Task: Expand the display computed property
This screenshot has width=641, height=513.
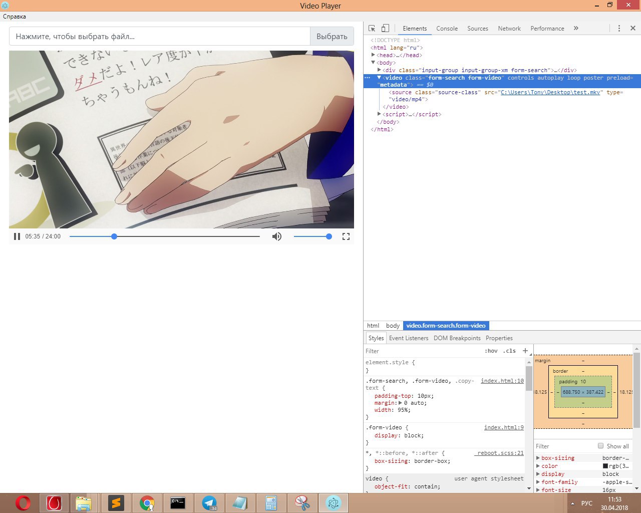Action: (x=538, y=474)
